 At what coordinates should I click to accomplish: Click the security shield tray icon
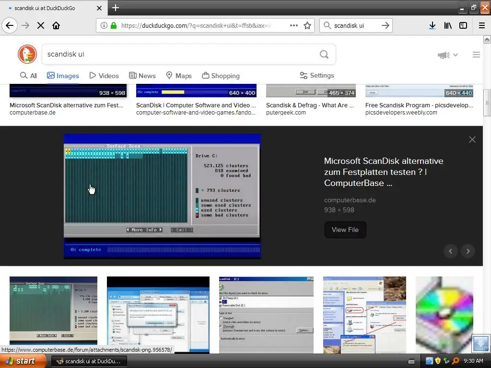tap(438, 361)
